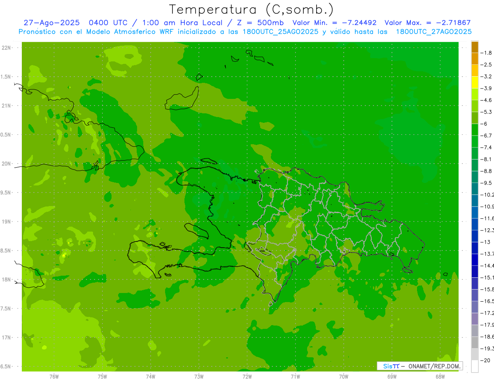494x382 pixels.
Task: Click the 74W longitude axis label
Action: pyautogui.click(x=151, y=377)
